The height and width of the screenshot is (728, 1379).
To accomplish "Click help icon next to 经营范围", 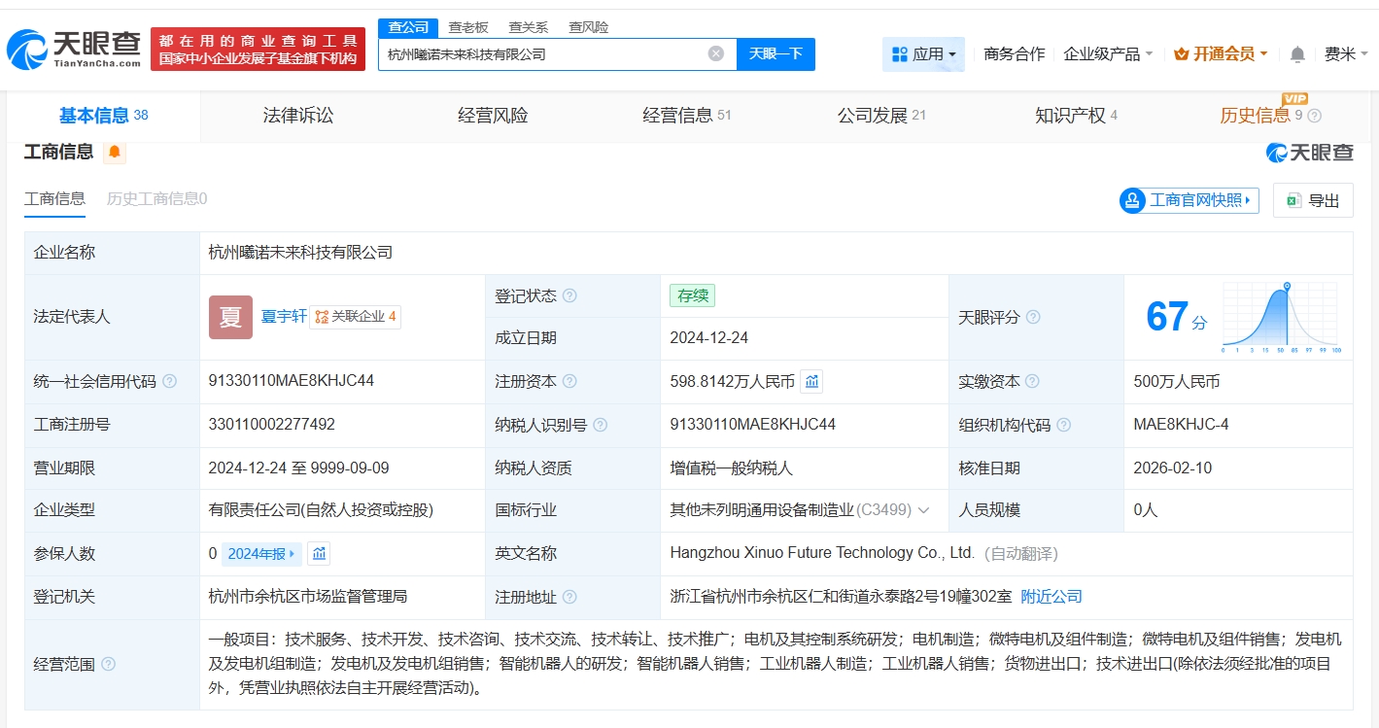I will (x=108, y=664).
